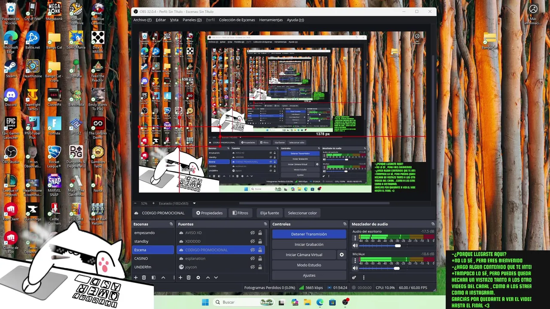The height and width of the screenshot is (309, 550).
Task: Open source properties gear in Fuentes toolbar
Action: pos(198,278)
